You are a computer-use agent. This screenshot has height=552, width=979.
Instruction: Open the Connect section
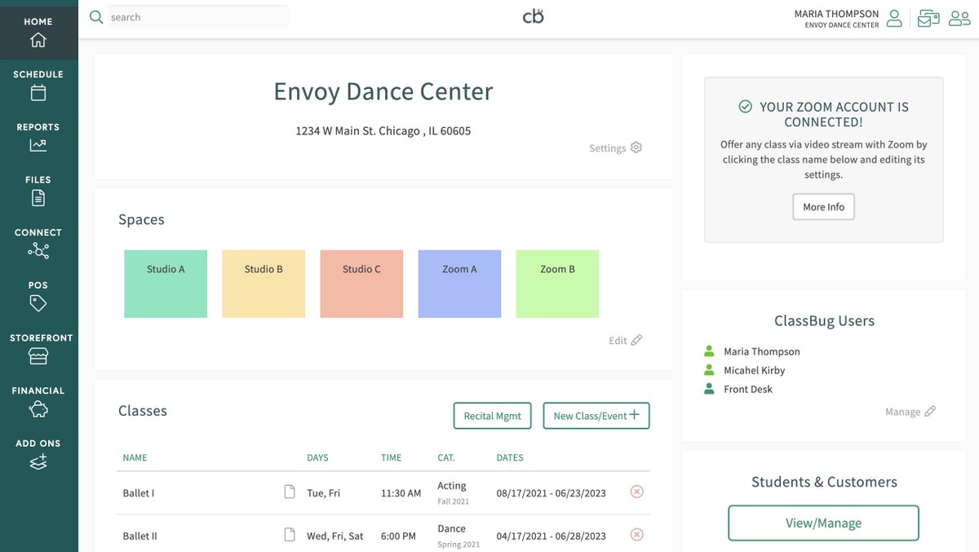point(38,242)
